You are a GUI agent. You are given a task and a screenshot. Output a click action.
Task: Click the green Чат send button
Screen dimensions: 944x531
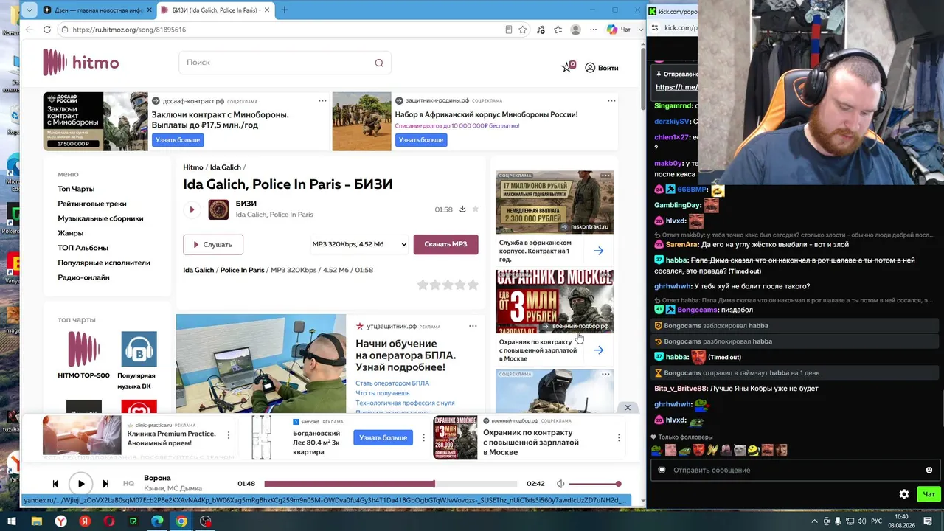[x=929, y=494]
